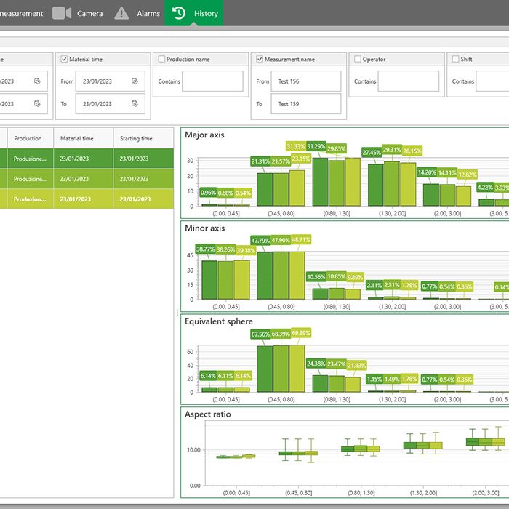509x509 pixels.
Task: Click the Alarms warning triangle icon
Action: pyautogui.click(x=122, y=13)
